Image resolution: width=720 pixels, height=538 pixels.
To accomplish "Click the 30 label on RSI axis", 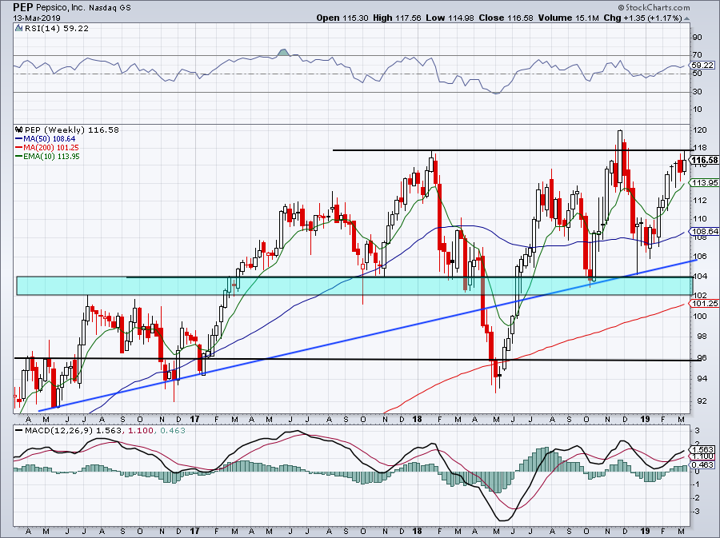I will point(698,91).
